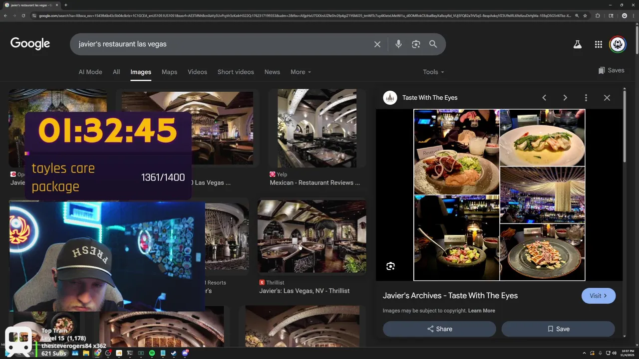Open File Explorer from the taskbar
Viewport: 639px width, 359px height.
tap(86, 353)
